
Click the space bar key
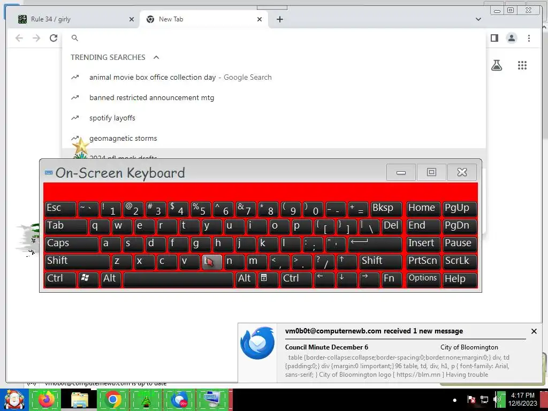[x=178, y=279]
